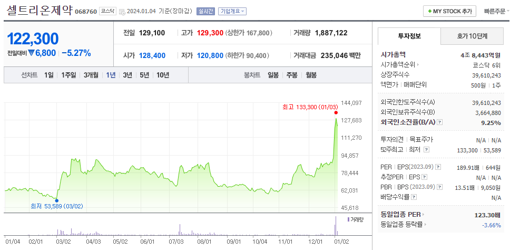Open help icon beside 배당수익률

pos(414,197)
